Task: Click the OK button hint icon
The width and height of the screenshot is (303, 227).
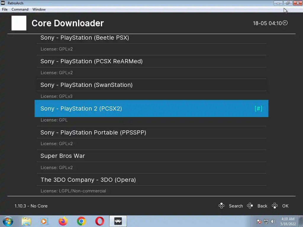Action: [275, 206]
